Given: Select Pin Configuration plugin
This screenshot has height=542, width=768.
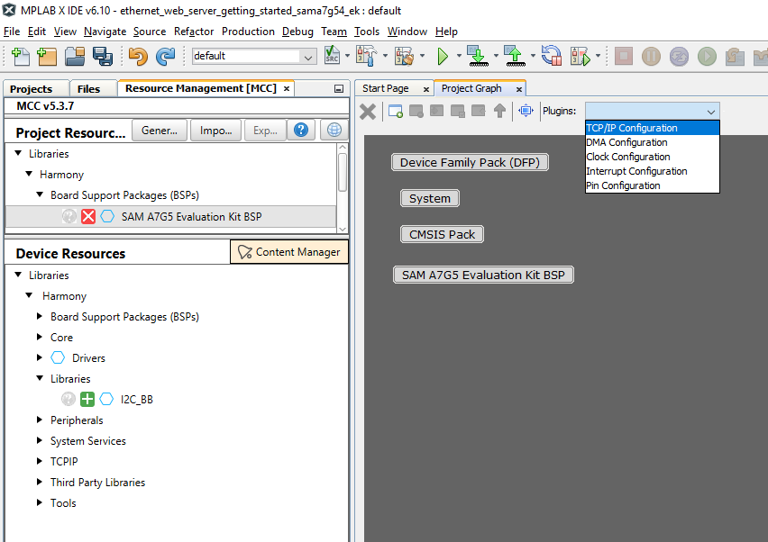Looking at the screenshot, I should coord(653,185).
